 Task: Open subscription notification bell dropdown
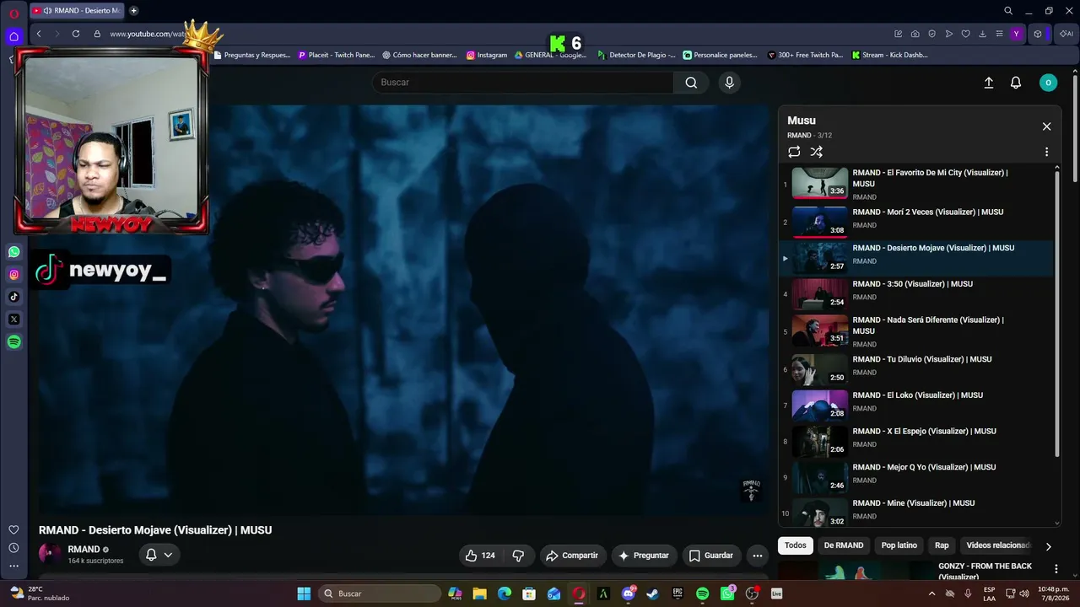pyautogui.click(x=159, y=555)
